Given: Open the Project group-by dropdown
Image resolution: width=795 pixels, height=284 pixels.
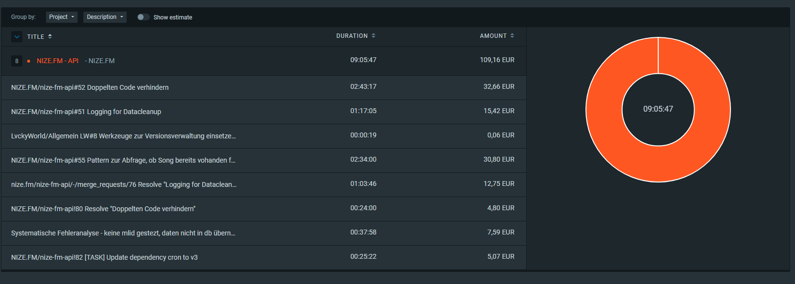Looking at the screenshot, I should tap(62, 17).
